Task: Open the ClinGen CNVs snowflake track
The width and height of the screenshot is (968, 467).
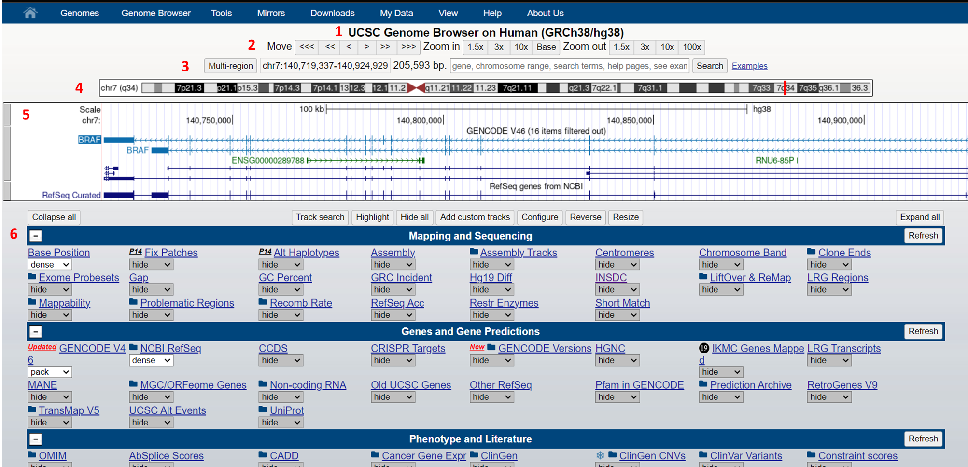Action: [652, 456]
